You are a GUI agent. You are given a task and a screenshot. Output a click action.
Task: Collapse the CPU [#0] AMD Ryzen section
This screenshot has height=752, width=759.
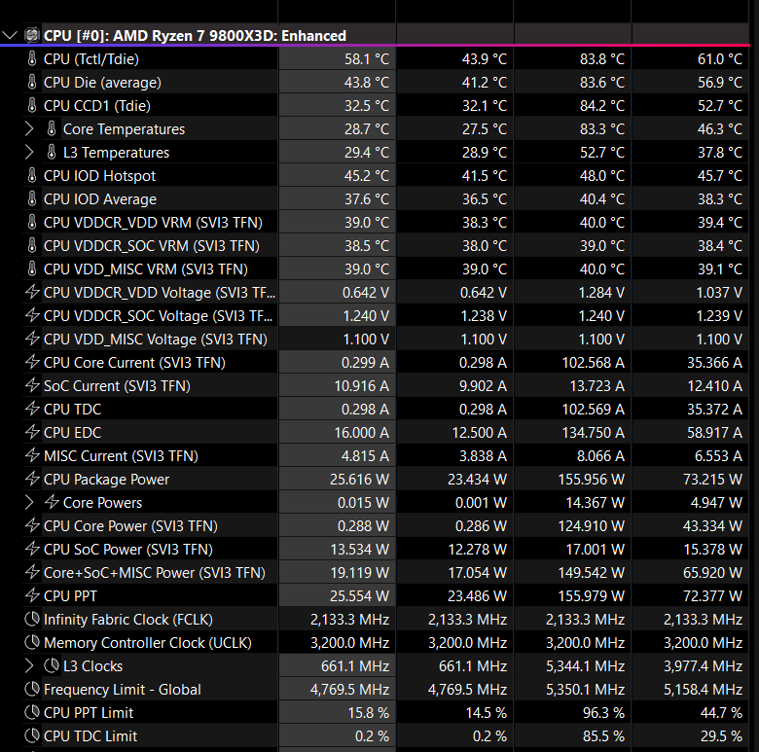[10, 35]
